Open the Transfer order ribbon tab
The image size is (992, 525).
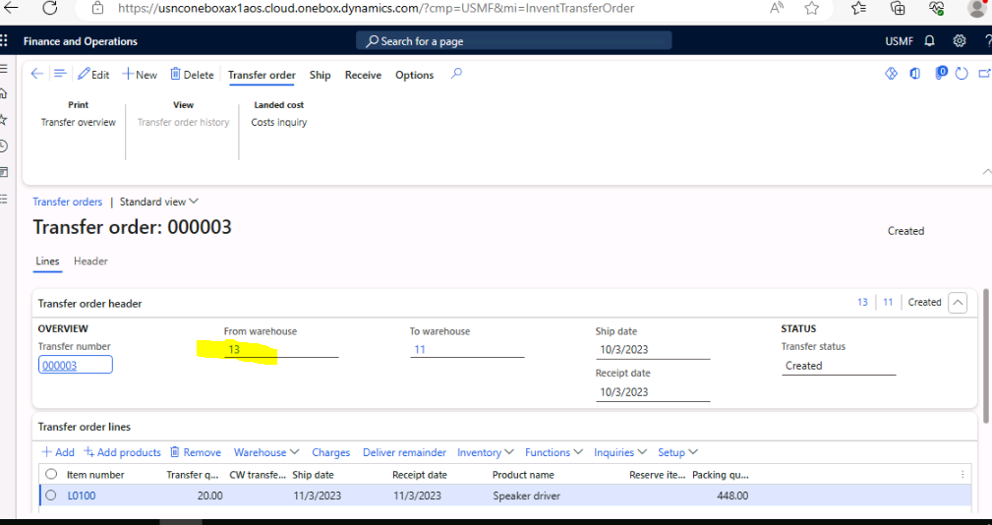[262, 75]
